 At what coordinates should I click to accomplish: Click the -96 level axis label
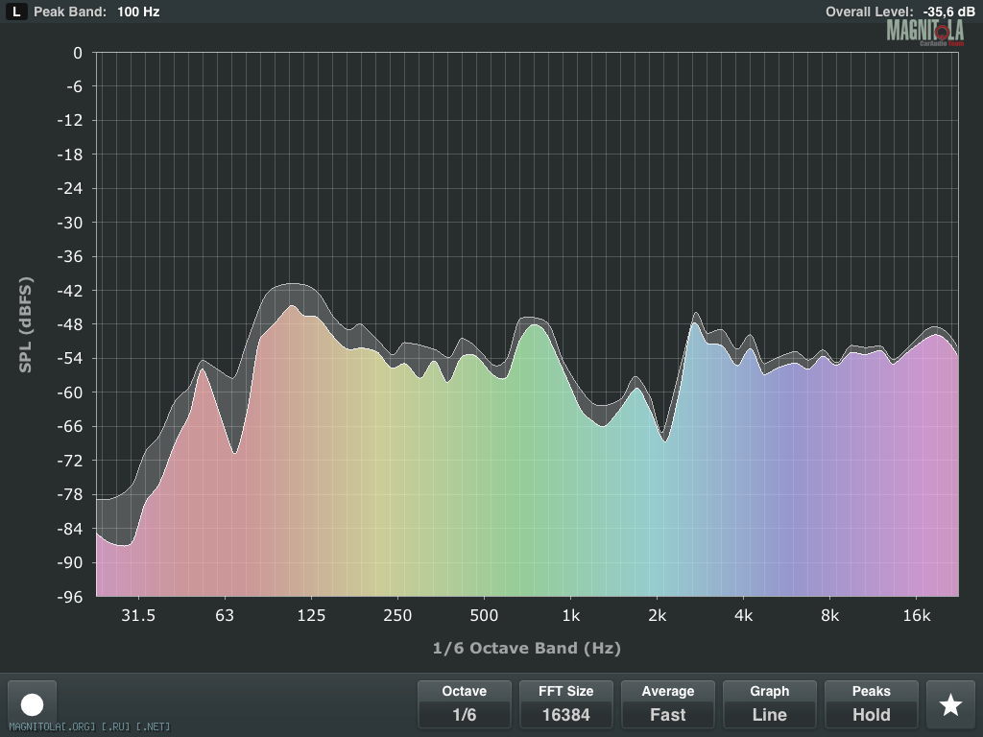tap(71, 596)
